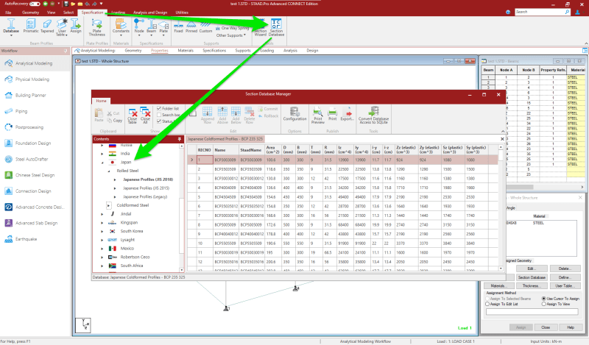Click the assignment list input field
589x345 pixels.
532,312
